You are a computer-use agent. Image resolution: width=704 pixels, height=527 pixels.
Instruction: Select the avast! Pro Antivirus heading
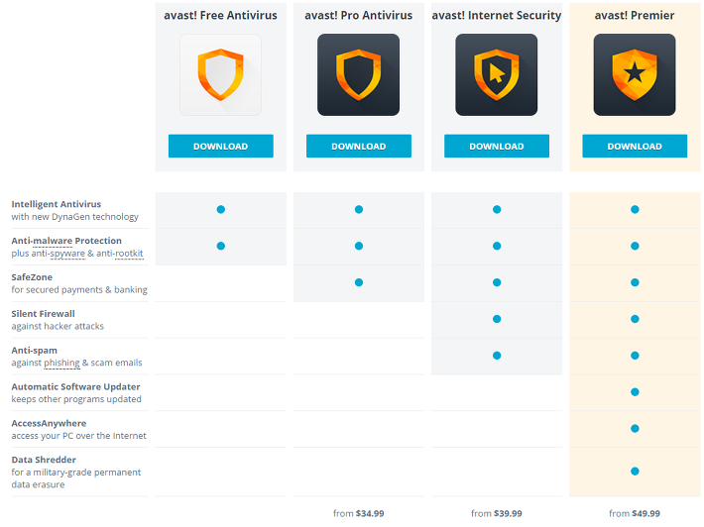(x=358, y=15)
